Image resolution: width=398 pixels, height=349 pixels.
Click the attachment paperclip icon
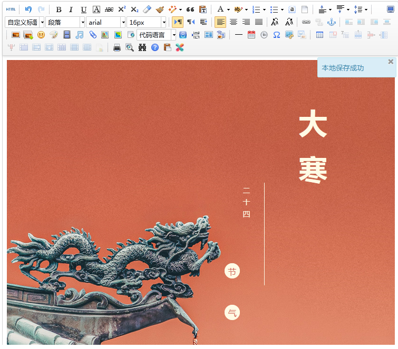coord(93,35)
